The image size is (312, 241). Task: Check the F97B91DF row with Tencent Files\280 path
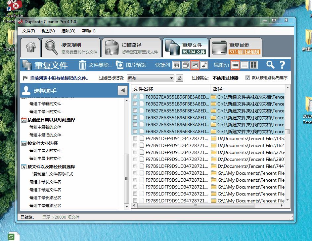(135, 159)
